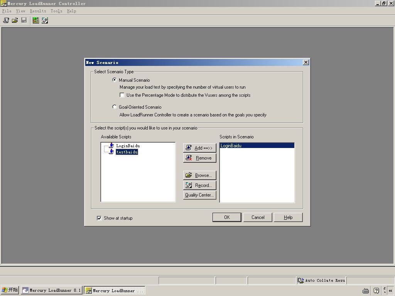395x296 pixels.
Task: Click the Help button in dialog
Action: click(x=288, y=217)
